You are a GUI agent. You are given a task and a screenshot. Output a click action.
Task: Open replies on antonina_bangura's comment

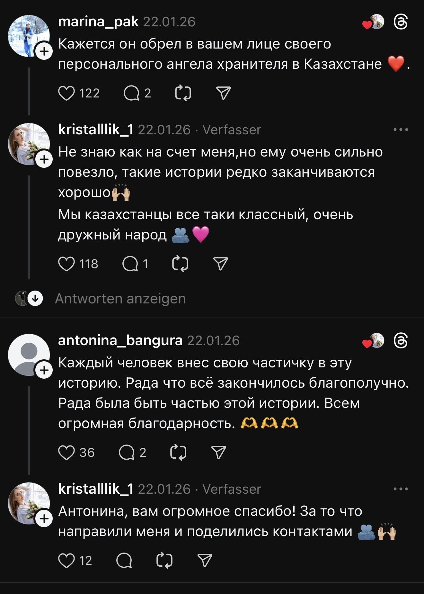click(127, 453)
